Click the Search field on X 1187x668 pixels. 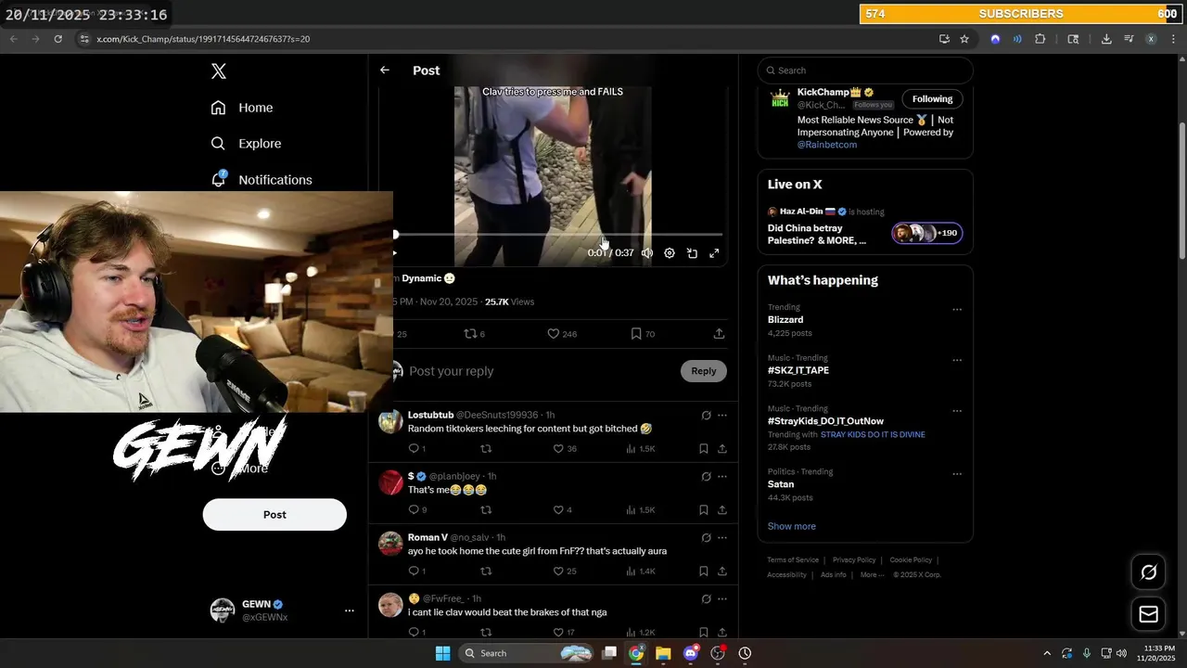point(865,71)
